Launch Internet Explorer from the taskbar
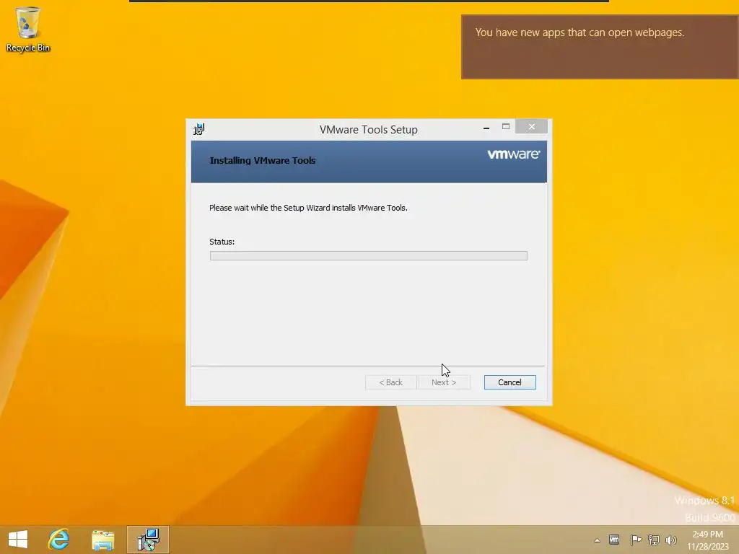 pos(59,540)
